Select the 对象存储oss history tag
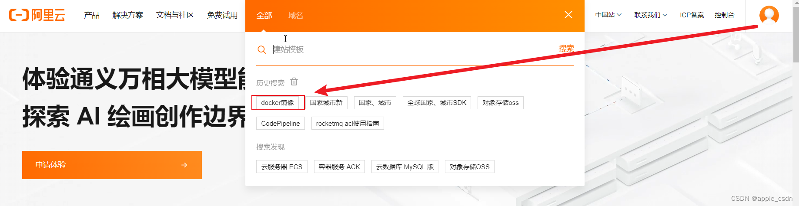799x206 pixels. [501, 103]
